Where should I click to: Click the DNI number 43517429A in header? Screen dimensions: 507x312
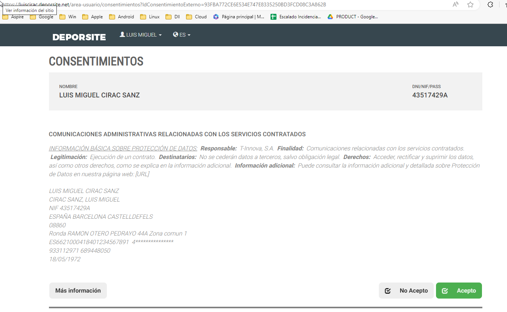(430, 95)
